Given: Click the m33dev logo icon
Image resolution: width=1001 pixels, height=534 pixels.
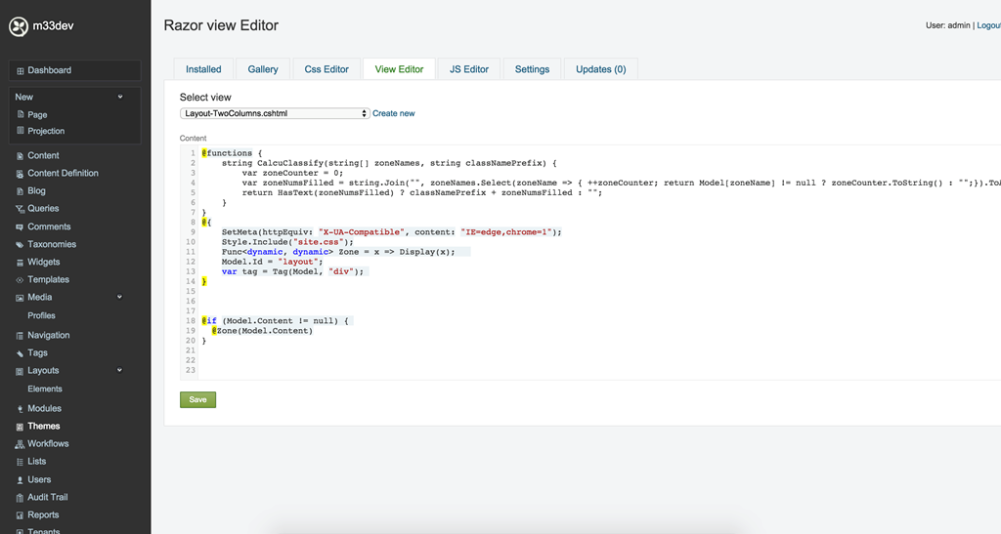Looking at the screenshot, I should pos(18,27).
